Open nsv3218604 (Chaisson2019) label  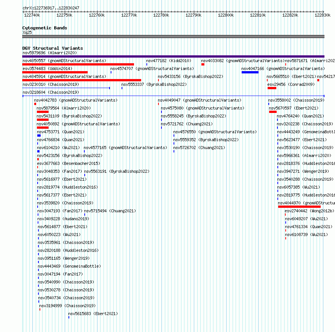(x=51, y=92)
